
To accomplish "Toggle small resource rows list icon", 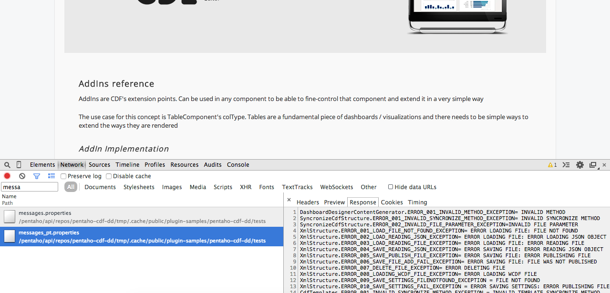I will coord(52,176).
